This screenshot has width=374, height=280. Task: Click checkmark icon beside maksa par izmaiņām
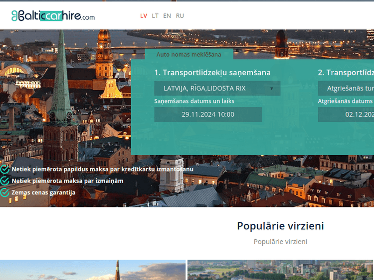pos(4,181)
